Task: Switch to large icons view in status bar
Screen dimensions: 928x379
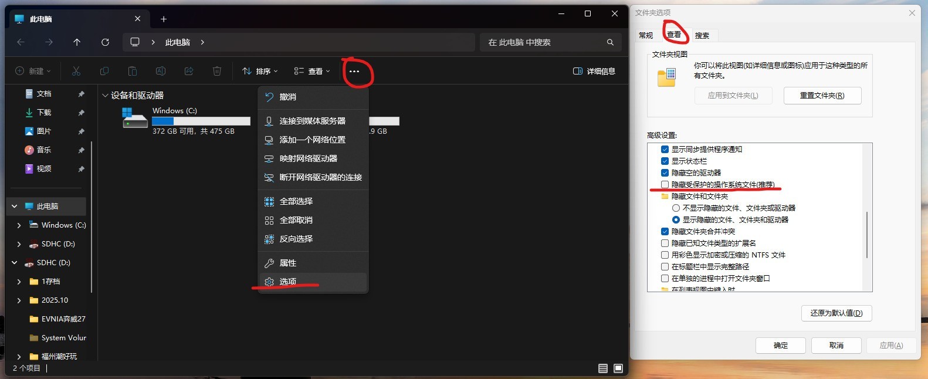Action: pyautogui.click(x=618, y=368)
